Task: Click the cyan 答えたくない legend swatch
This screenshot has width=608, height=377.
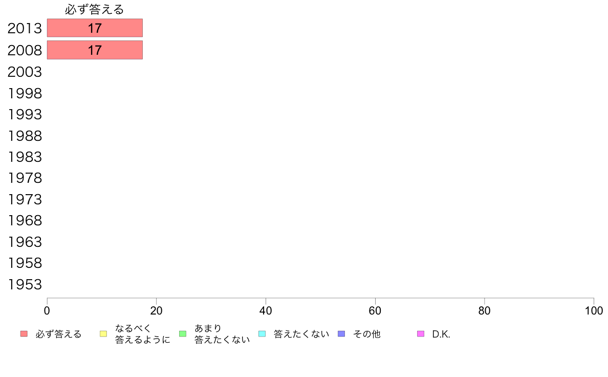Action: tap(262, 334)
